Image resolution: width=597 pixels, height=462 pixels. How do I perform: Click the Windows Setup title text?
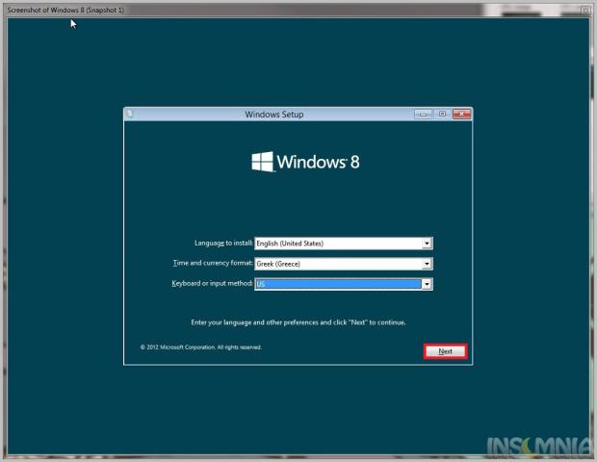click(274, 115)
